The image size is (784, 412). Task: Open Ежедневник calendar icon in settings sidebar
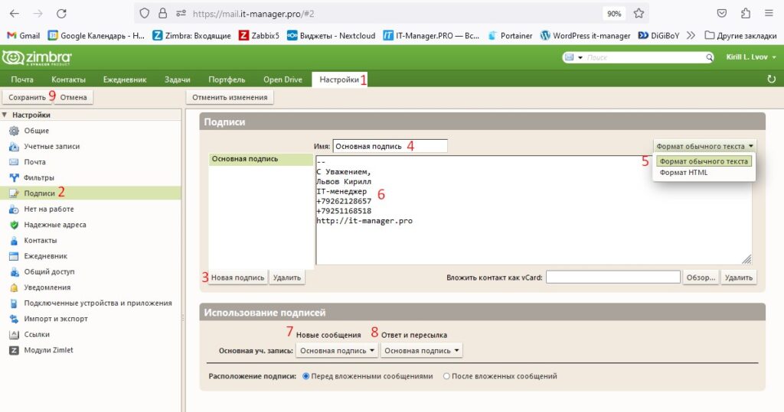[14, 256]
